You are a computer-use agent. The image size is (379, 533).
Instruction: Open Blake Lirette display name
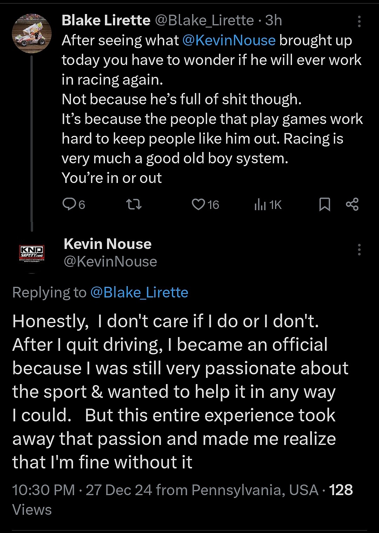pyautogui.click(x=106, y=20)
